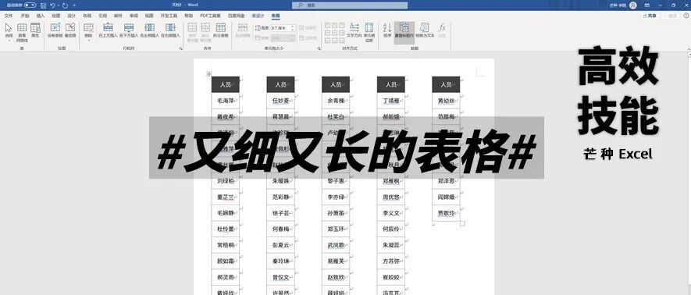The height and width of the screenshot is (295, 691).
Task: Click Merge Cells (合并单元格) icon
Action: point(192,28)
